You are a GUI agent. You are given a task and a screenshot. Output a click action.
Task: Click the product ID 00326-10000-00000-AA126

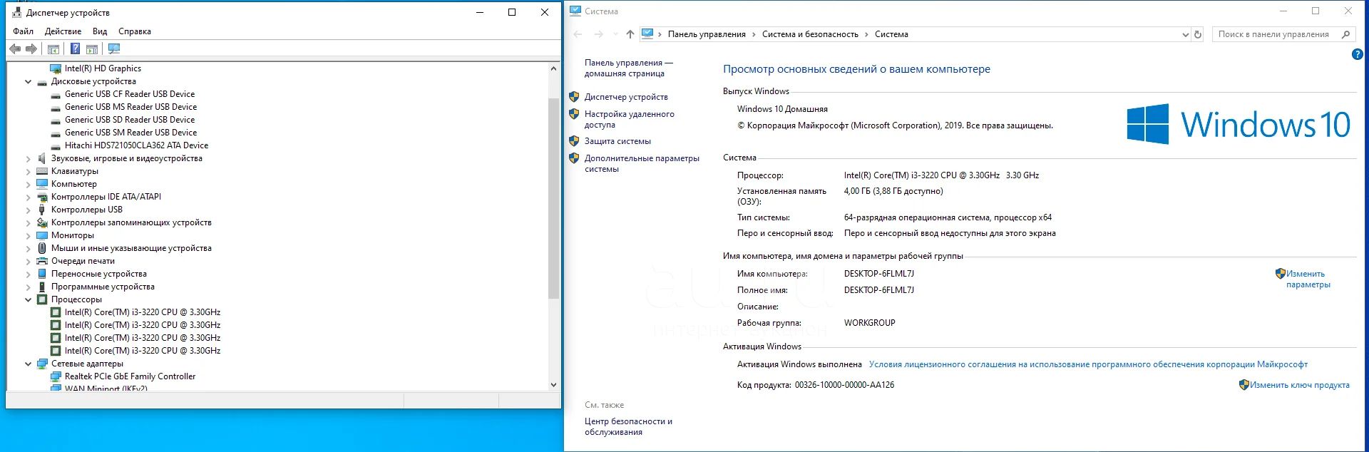844,385
